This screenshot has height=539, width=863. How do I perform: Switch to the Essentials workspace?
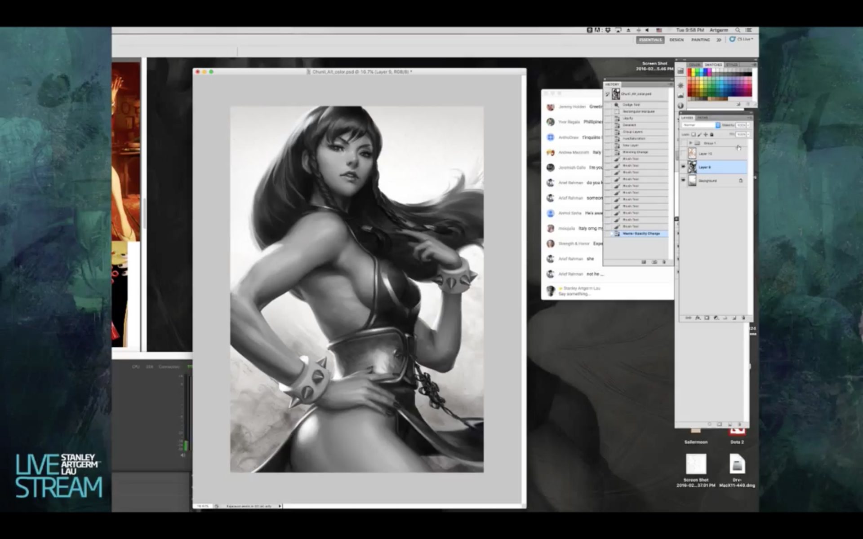650,40
